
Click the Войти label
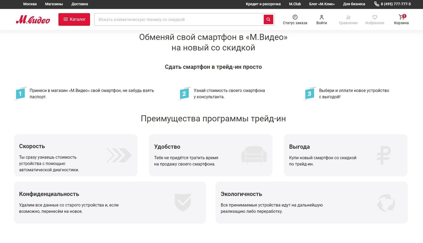coord(321,23)
